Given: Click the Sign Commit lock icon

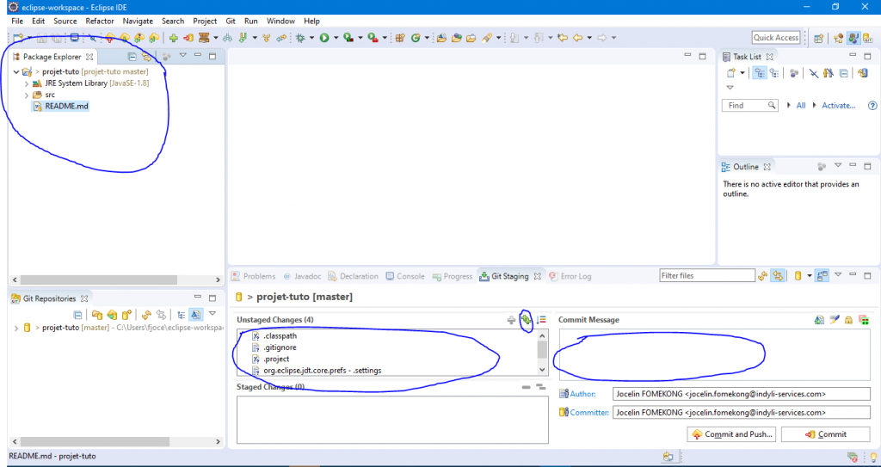Looking at the screenshot, I should tap(849, 320).
